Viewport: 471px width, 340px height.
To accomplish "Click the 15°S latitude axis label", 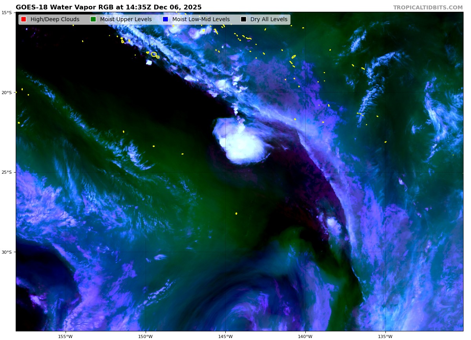I will click(6, 13).
